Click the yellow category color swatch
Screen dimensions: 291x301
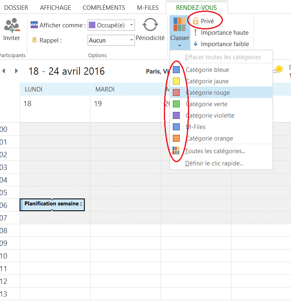click(x=176, y=81)
